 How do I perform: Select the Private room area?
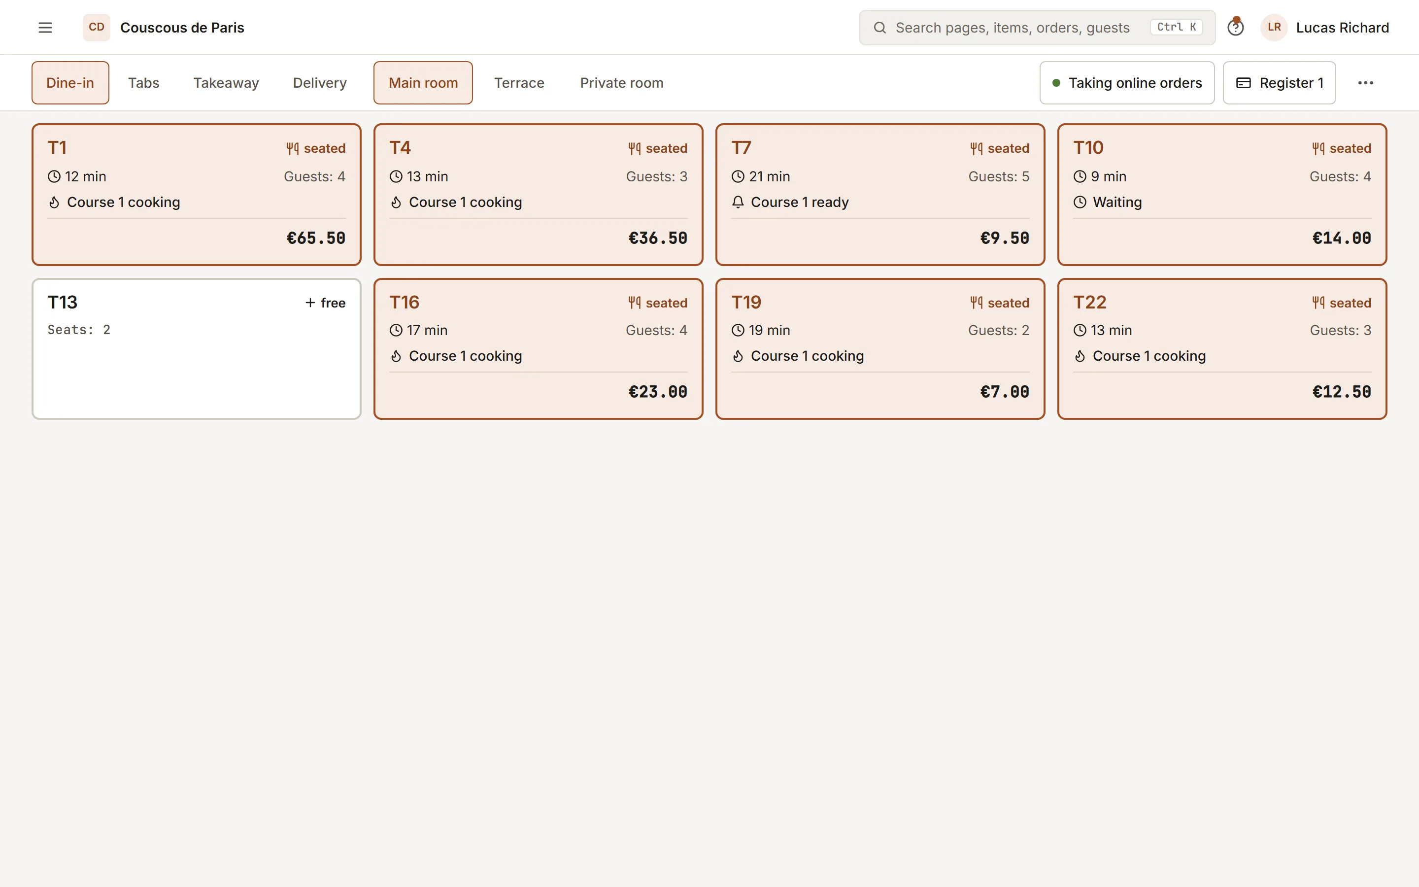tap(621, 83)
